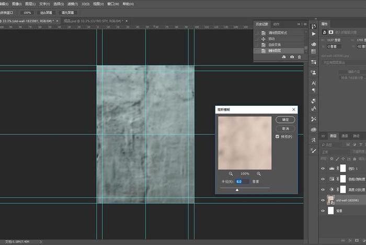Screen dimensions: 366x245
Task: Open the layer comp dropdown in Properties
Action: point(344,63)
